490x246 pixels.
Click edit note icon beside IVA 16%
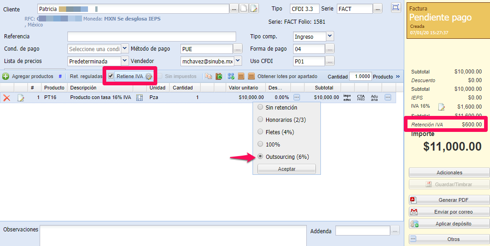(441, 107)
